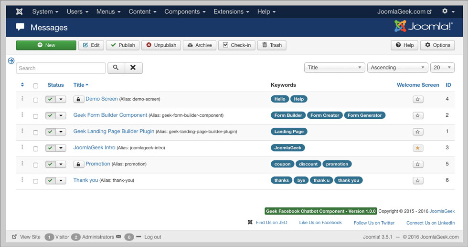Open the Ascending order dropdown
The height and width of the screenshot is (247, 468).
[x=397, y=68]
